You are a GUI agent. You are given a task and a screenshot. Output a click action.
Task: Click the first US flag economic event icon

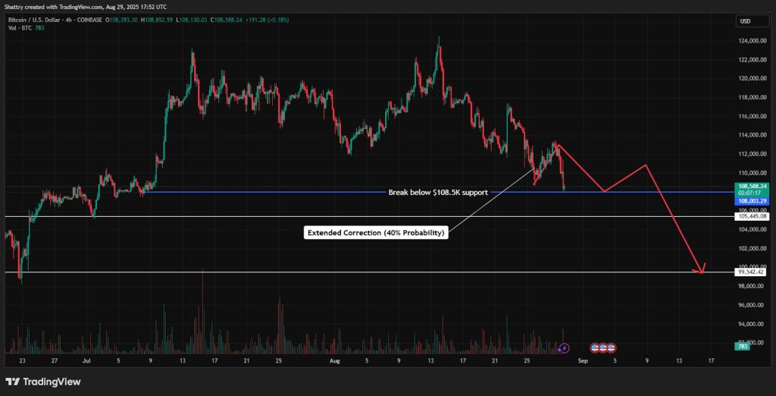tap(596, 347)
